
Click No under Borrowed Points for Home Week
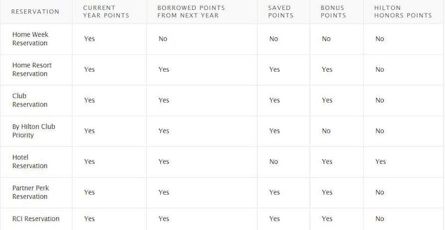point(163,39)
